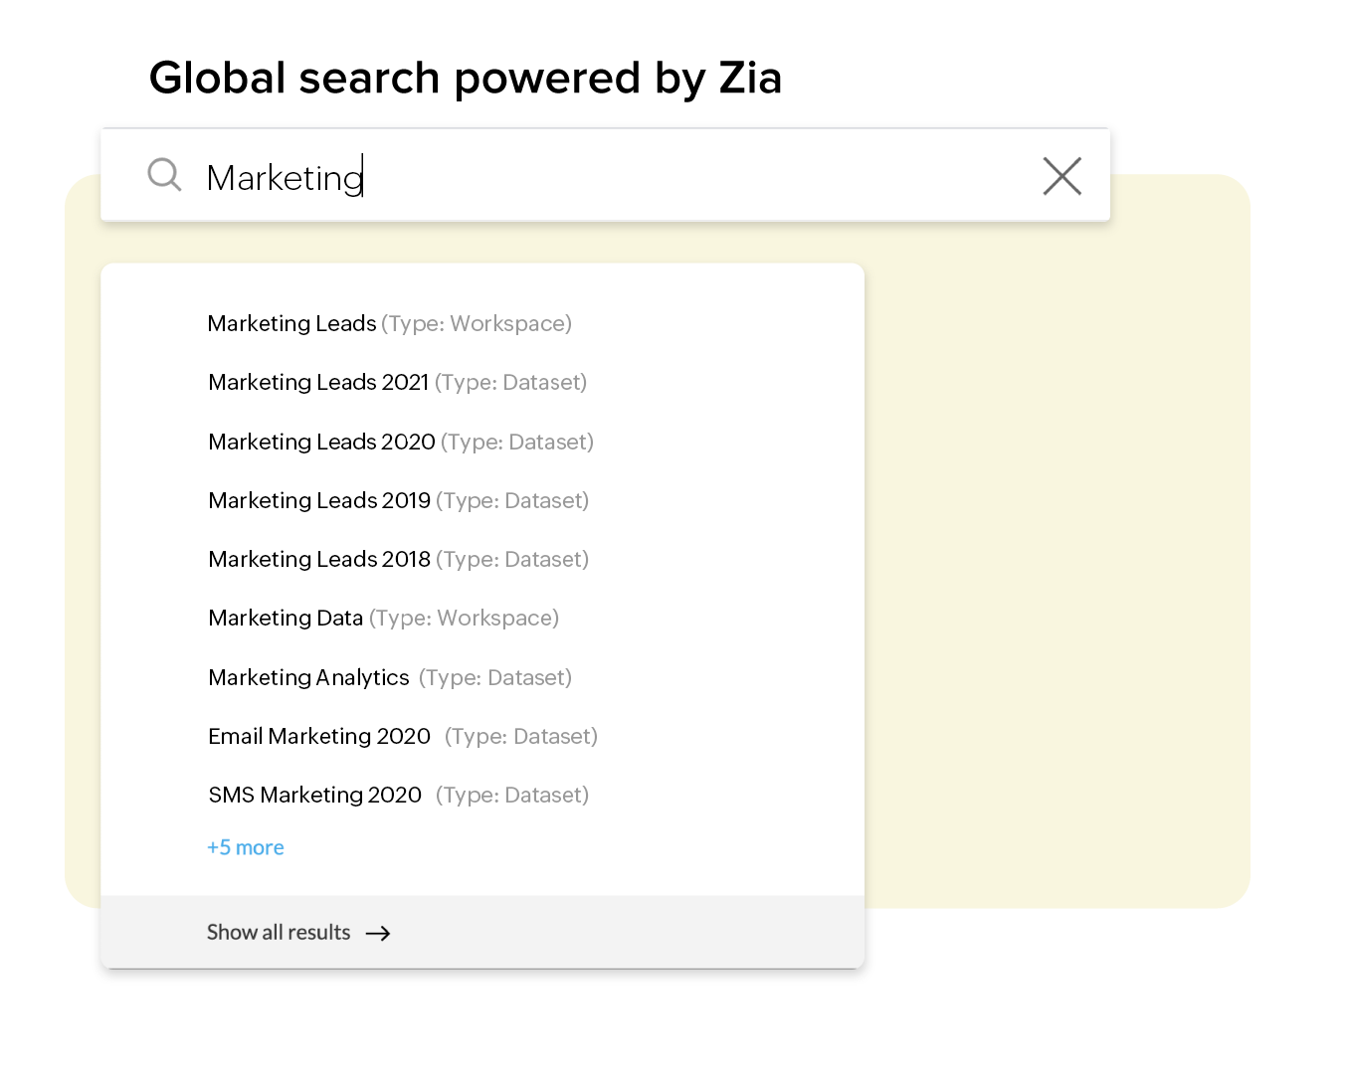Click the arrow next to Show all results
Viewport: 1349px width, 1074px height.
(x=378, y=933)
